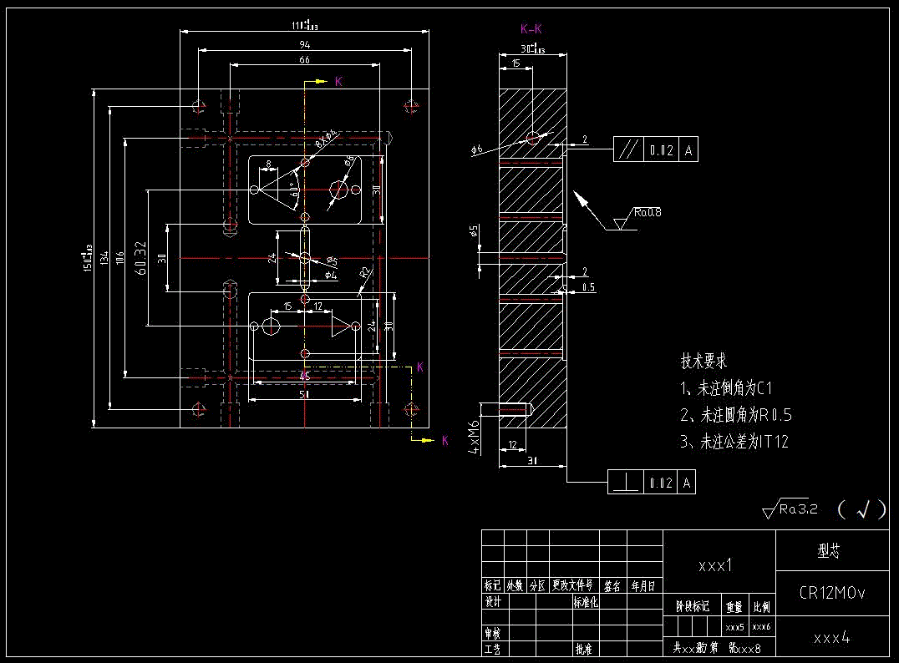Viewport: 899px width, 663px height.
Task: Select the 8xφ4 hole callout
Action: pyautogui.click(x=326, y=139)
